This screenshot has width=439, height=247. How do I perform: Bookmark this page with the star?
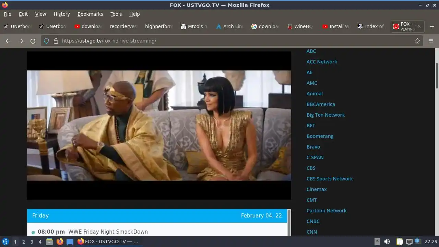(x=417, y=41)
